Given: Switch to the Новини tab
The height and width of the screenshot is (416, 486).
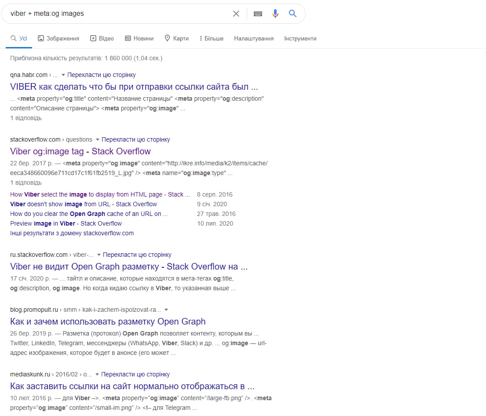Looking at the screenshot, I should click(x=139, y=38).
